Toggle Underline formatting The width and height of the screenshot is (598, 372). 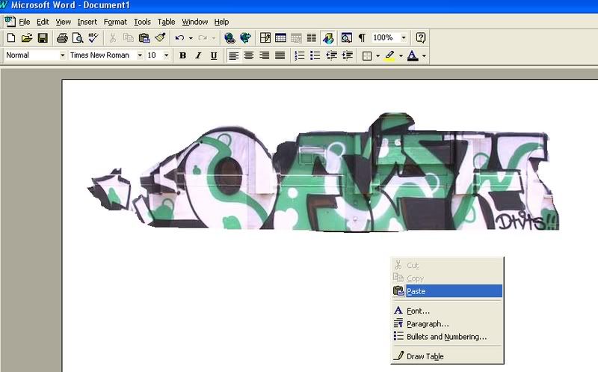(214, 55)
